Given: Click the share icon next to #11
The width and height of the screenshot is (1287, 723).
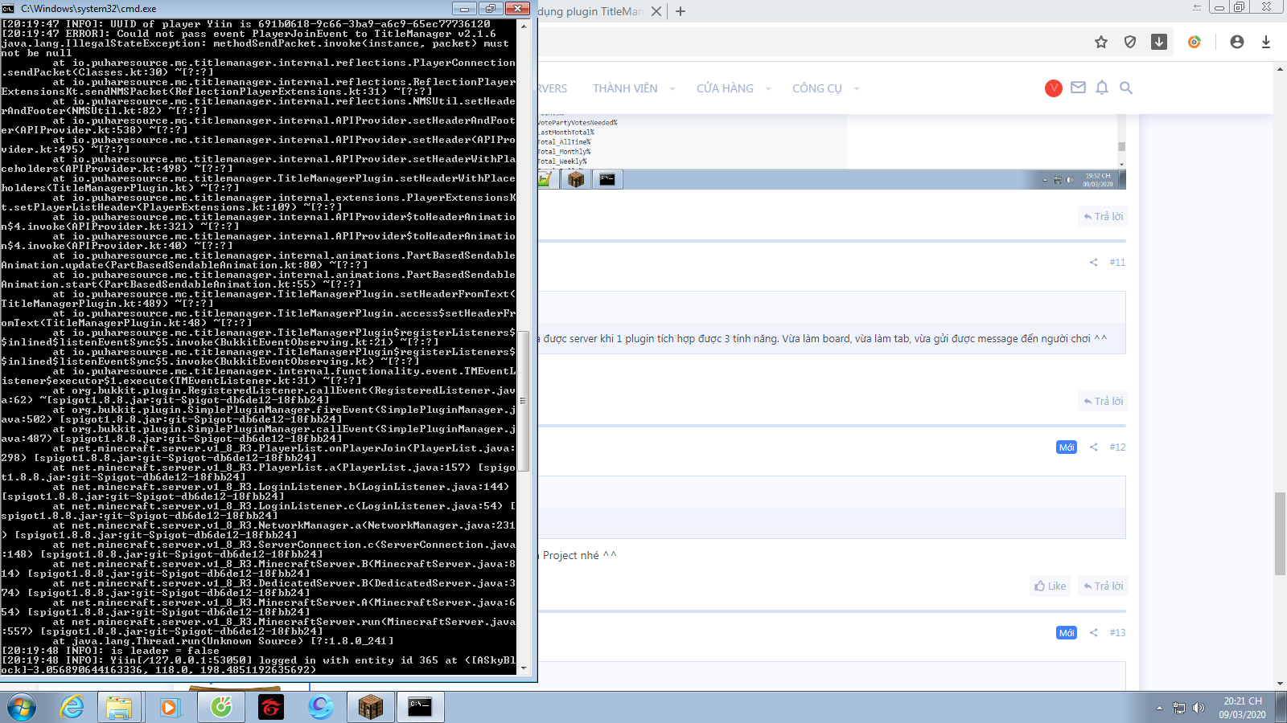Looking at the screenshot, I should click(1093, 263).
